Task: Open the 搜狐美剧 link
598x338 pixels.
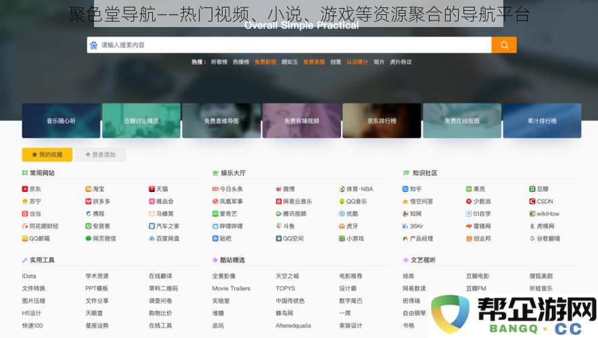Action: pos(540,276)
